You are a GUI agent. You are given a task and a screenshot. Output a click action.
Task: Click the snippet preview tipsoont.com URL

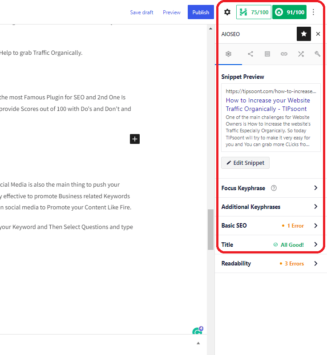[271, 91]
